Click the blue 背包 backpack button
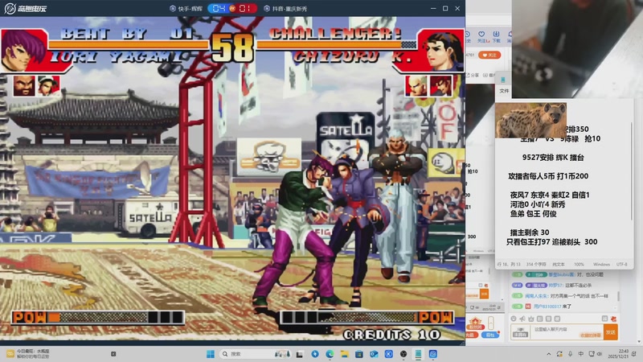643x362 pixels. click(x=489, y=335)
